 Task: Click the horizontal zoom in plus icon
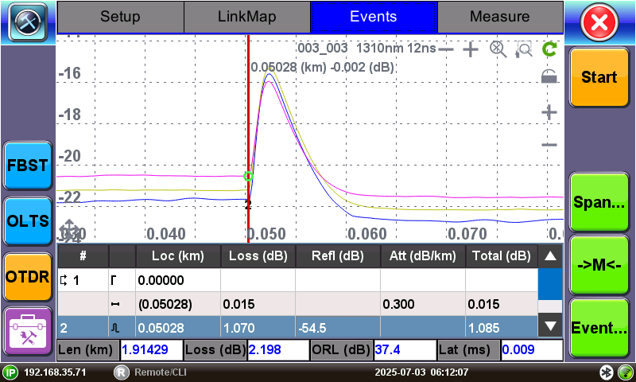471,49
